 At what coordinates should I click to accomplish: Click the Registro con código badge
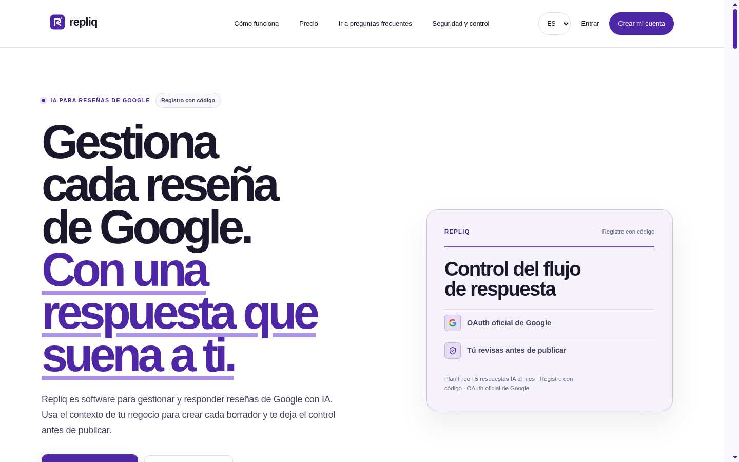tap(188, 100)
